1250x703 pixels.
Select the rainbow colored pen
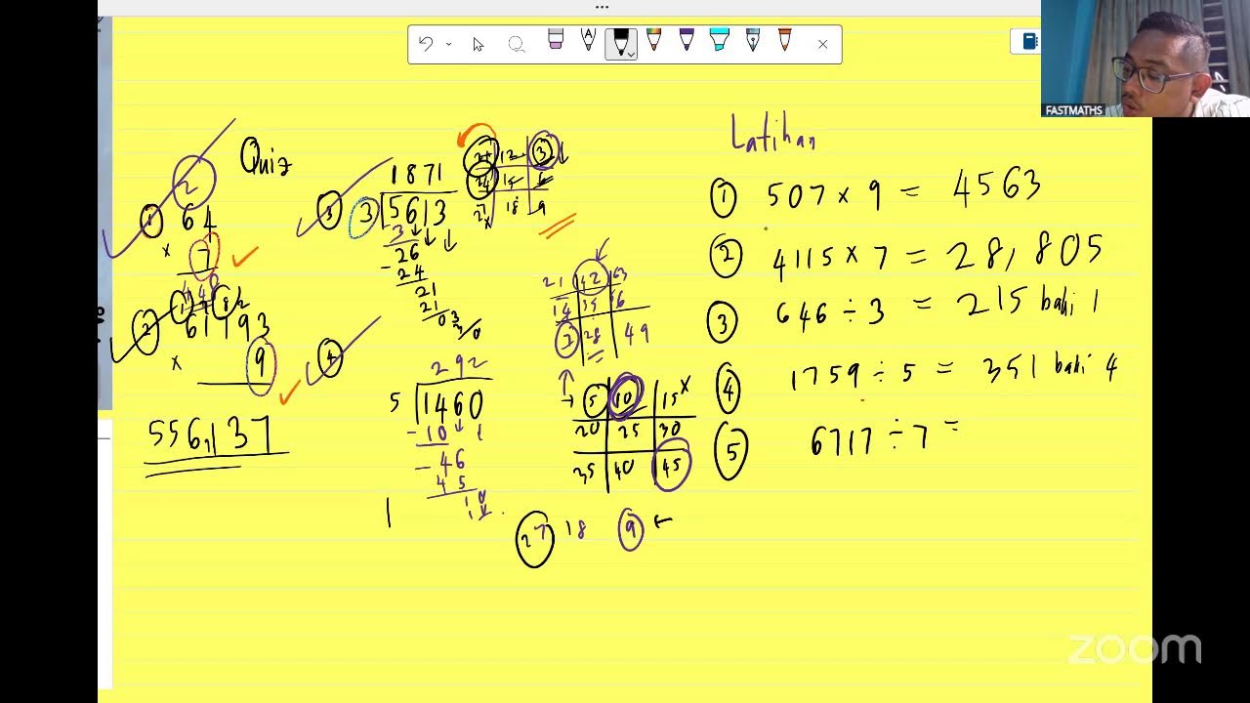click(654, 40)
